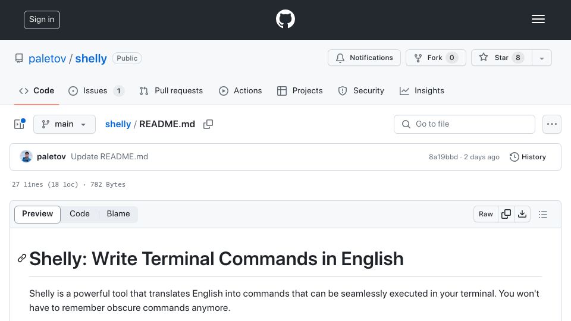Switch to Blame file view

118,214
